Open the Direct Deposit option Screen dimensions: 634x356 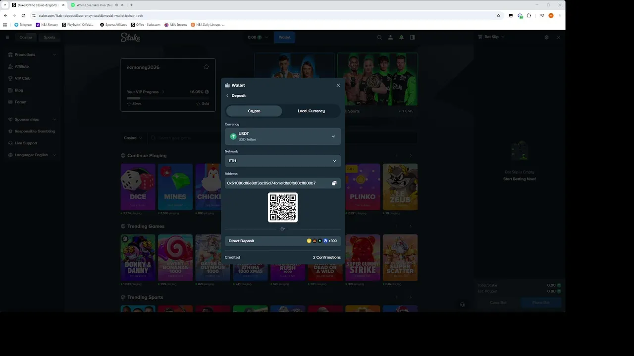(283, 241)
